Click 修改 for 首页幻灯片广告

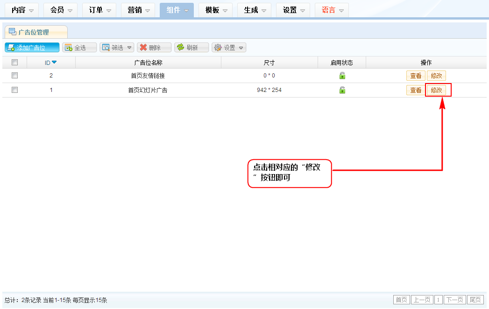click(436, 90)
